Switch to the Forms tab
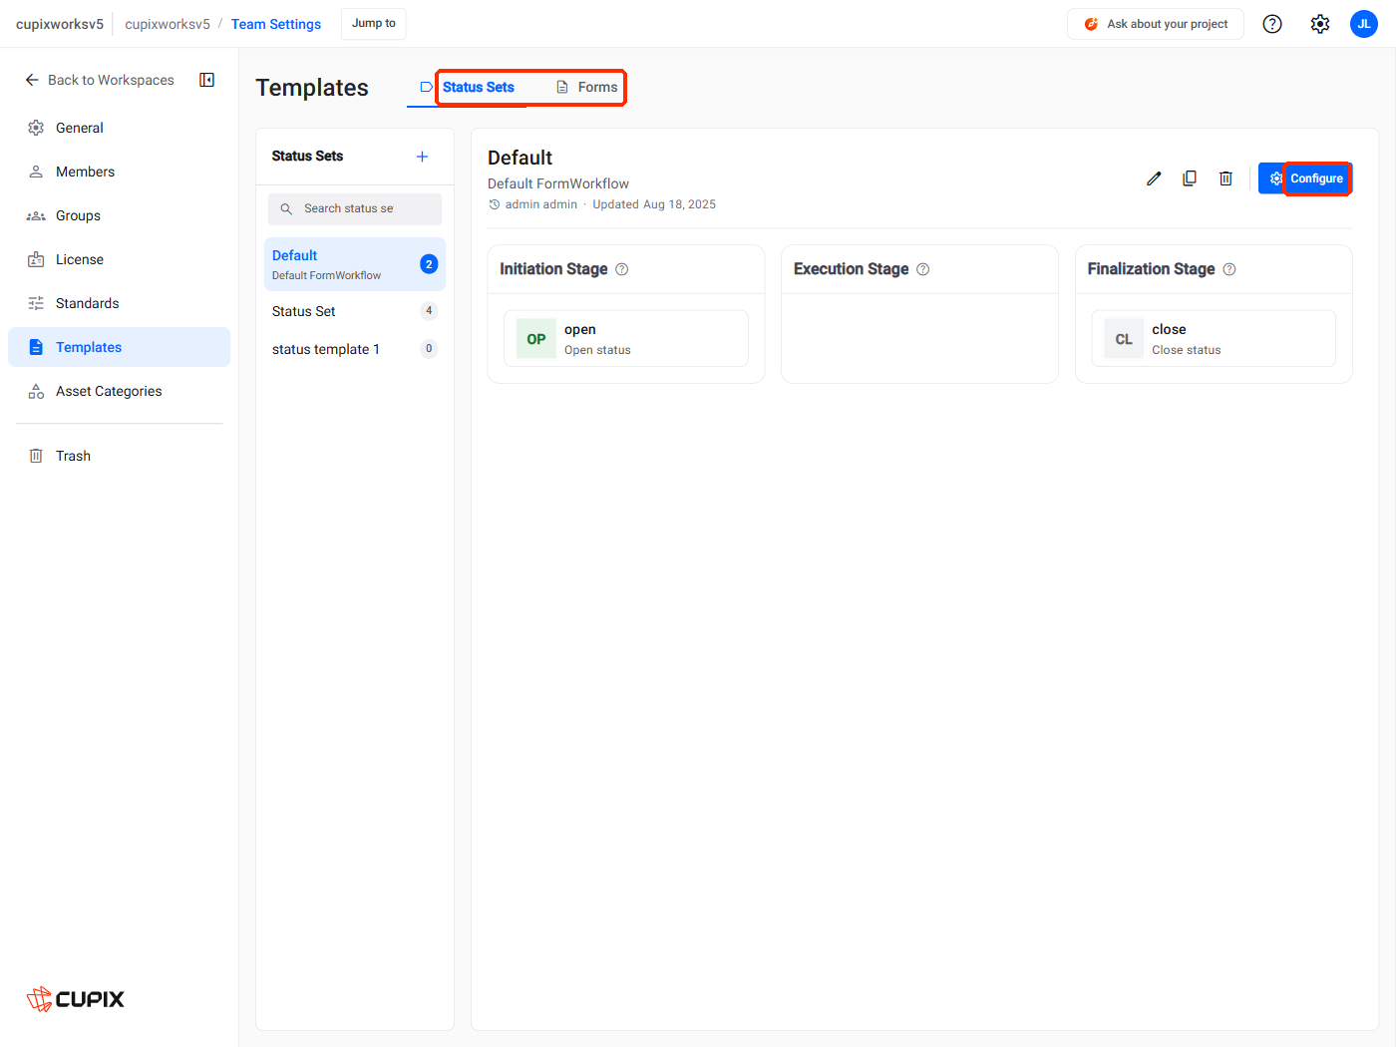 586,88
